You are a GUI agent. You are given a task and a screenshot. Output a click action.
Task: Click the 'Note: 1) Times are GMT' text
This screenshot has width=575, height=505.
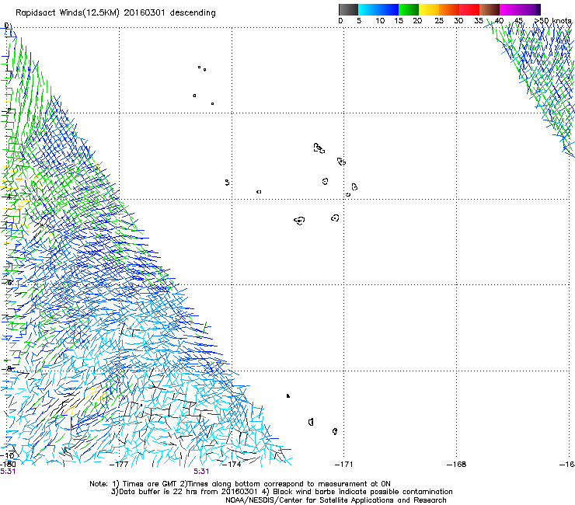(134, 484)
